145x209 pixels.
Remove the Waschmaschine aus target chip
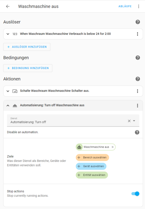112,147
